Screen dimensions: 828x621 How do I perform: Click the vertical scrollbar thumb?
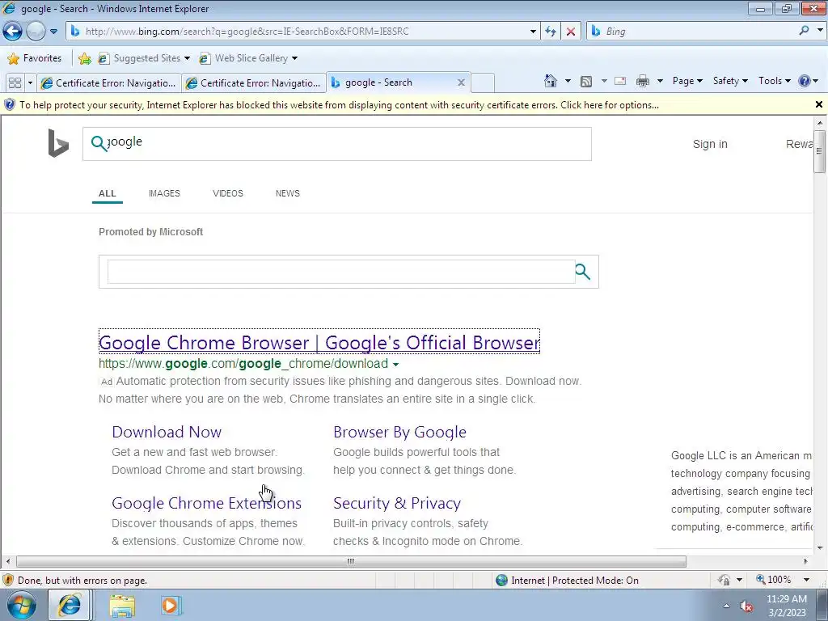tap(819, 151)
